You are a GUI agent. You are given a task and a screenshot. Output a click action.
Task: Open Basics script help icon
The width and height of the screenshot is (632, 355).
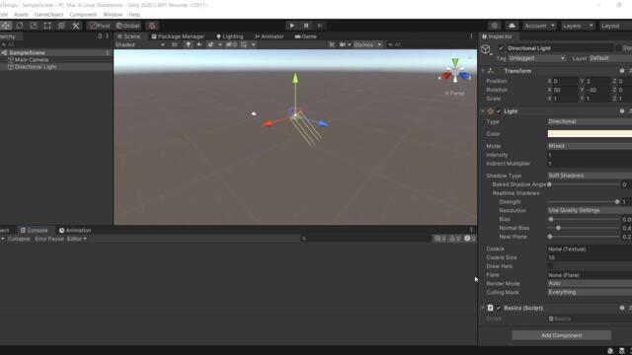(x=622, y=308)
